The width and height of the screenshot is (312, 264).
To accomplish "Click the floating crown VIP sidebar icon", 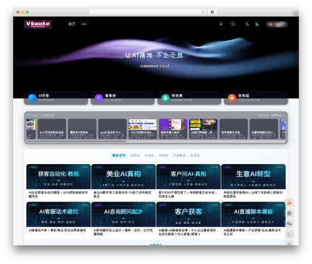I will click(289, 203).
